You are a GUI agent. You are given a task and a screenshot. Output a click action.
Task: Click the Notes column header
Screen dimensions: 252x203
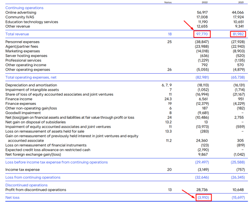(168, 2)
